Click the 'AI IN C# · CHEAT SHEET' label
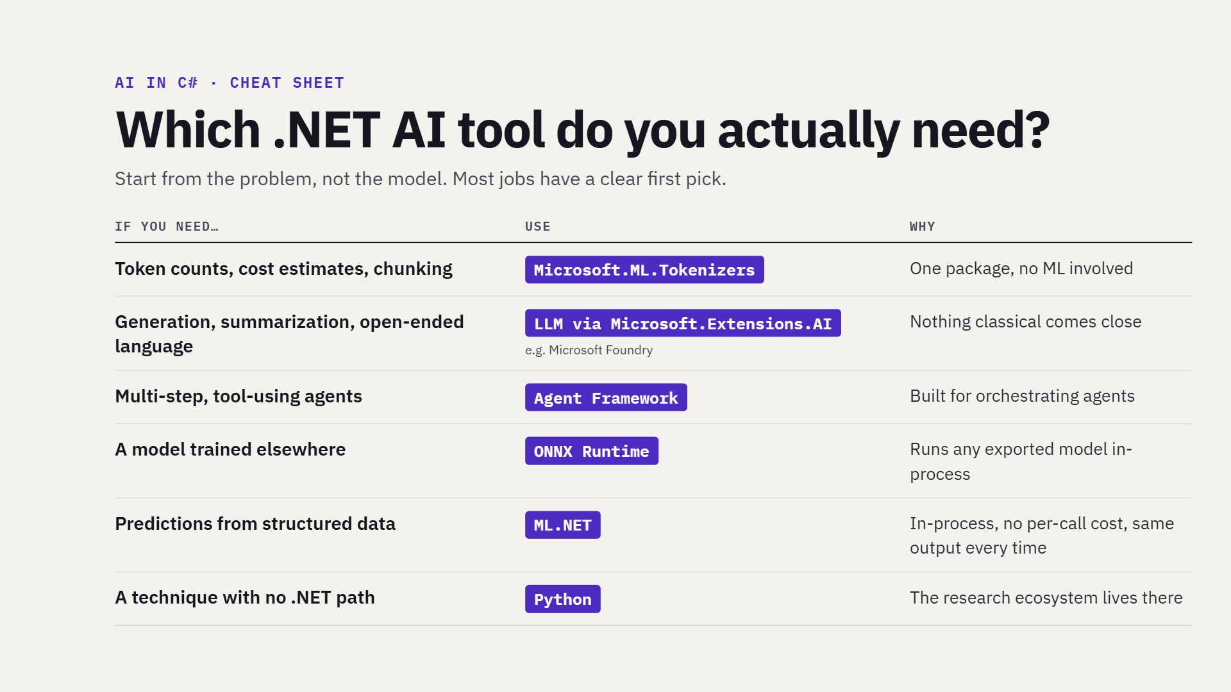Image resolution: width=1231 pixels, height=692 pixels. (x=230, y=83)
